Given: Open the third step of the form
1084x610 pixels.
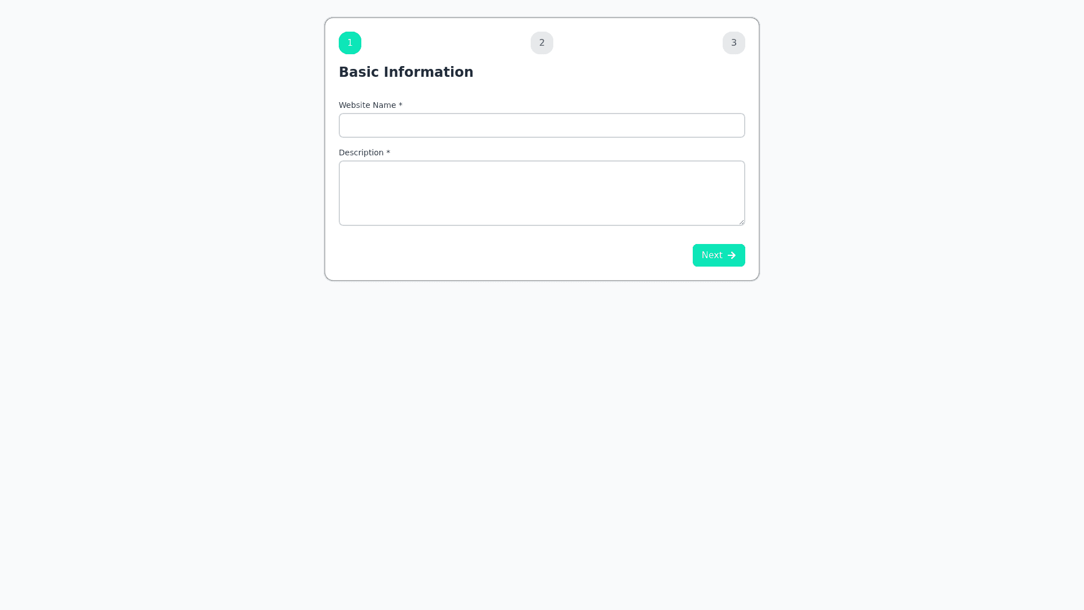Looking at the screenshot, I should 734,43.
